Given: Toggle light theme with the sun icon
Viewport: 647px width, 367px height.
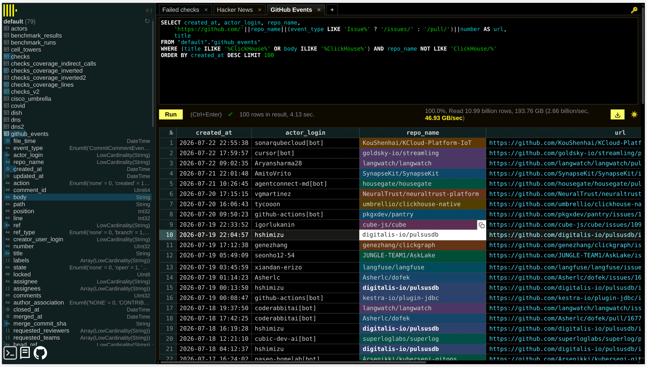Looking at the screenshot, I should [x=634, y=115].
